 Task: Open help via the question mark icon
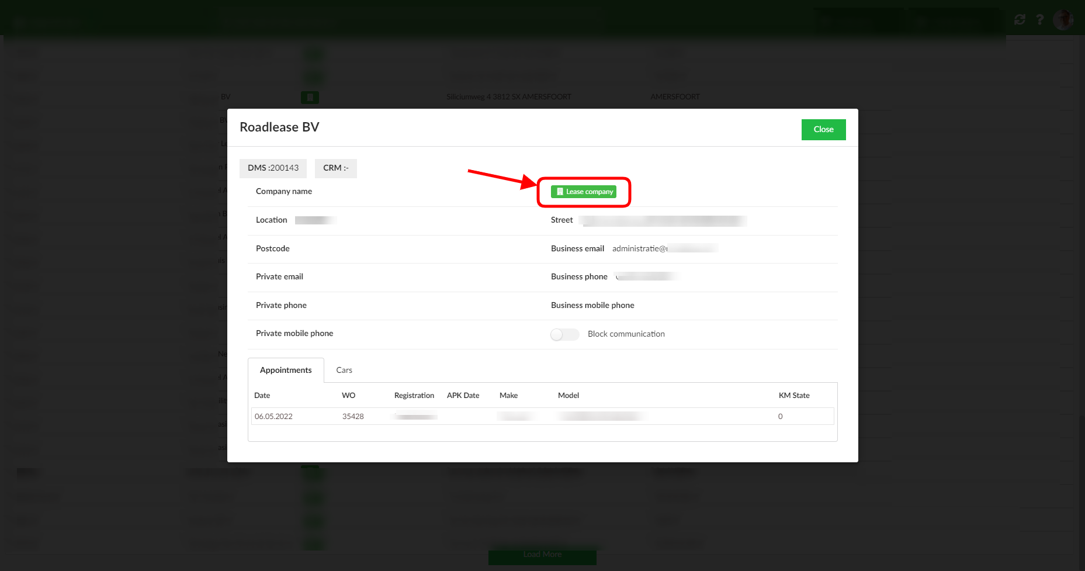[x=1040, y=20]
